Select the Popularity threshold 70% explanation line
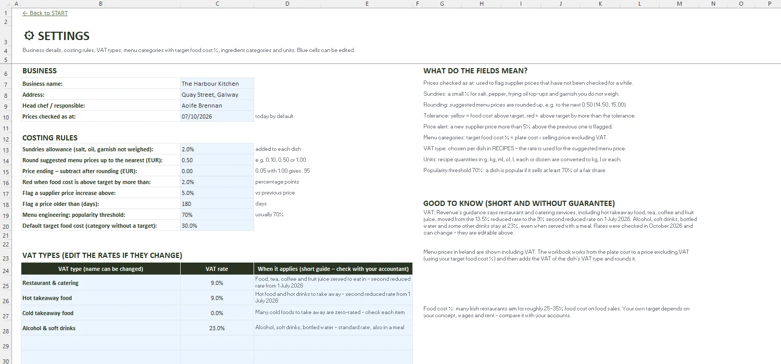 [515, 170]
